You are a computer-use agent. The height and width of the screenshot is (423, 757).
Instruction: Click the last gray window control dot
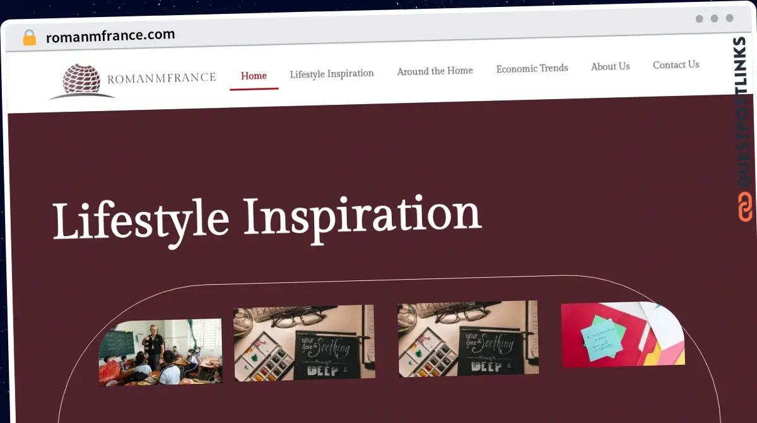coord(730,18)
